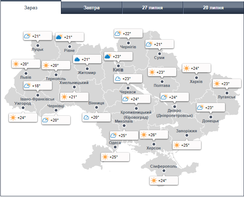Click the Дніпро city name
This screenshot has height=197, width=244.
[x=174, y=111]
